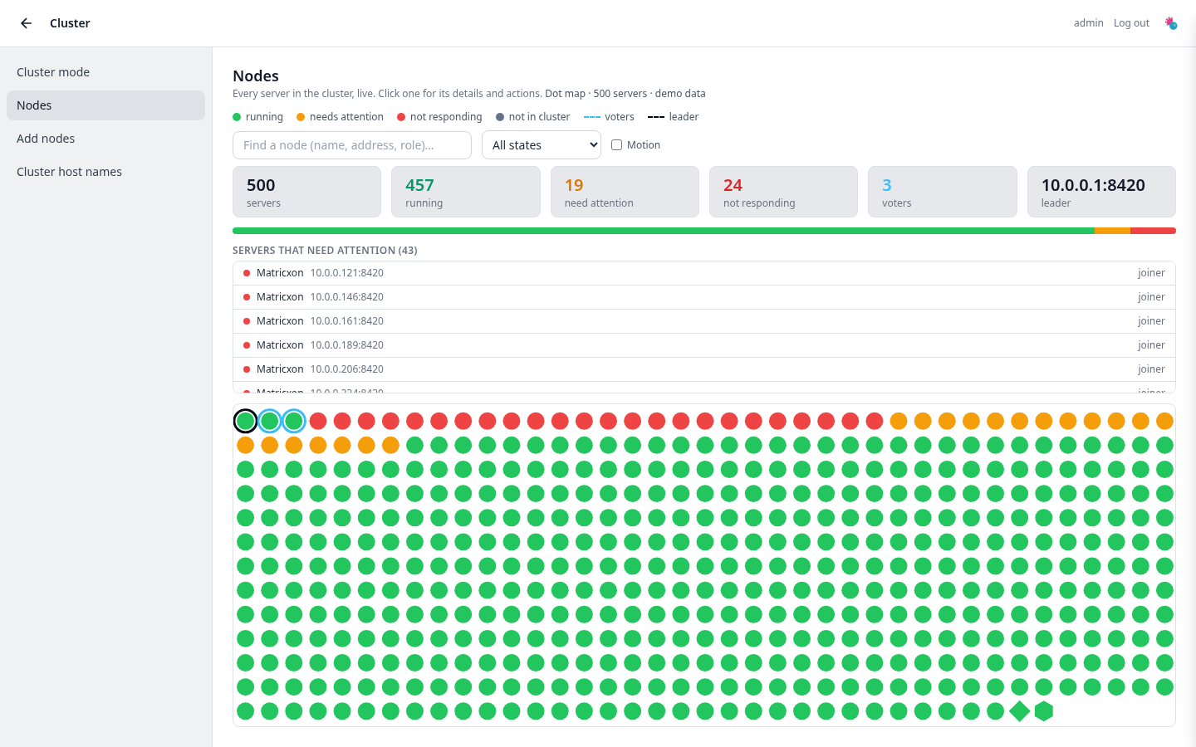Image resolution: width=1196 pixels, height=747 pixels.
Task: Select Nodes in the sidebar
Action: pyautogui.click(x=105, y=105)
